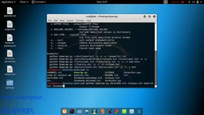Launch Metasploit from the dock
The height and width of the screenshot is (115, 204).
pos(87,111)
